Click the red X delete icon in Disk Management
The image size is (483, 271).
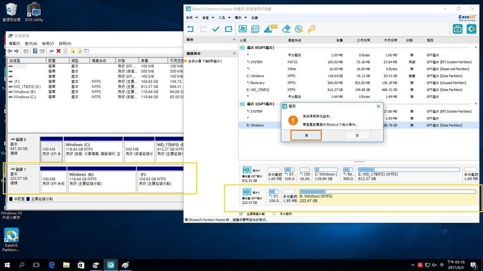(x=58, y=51)
